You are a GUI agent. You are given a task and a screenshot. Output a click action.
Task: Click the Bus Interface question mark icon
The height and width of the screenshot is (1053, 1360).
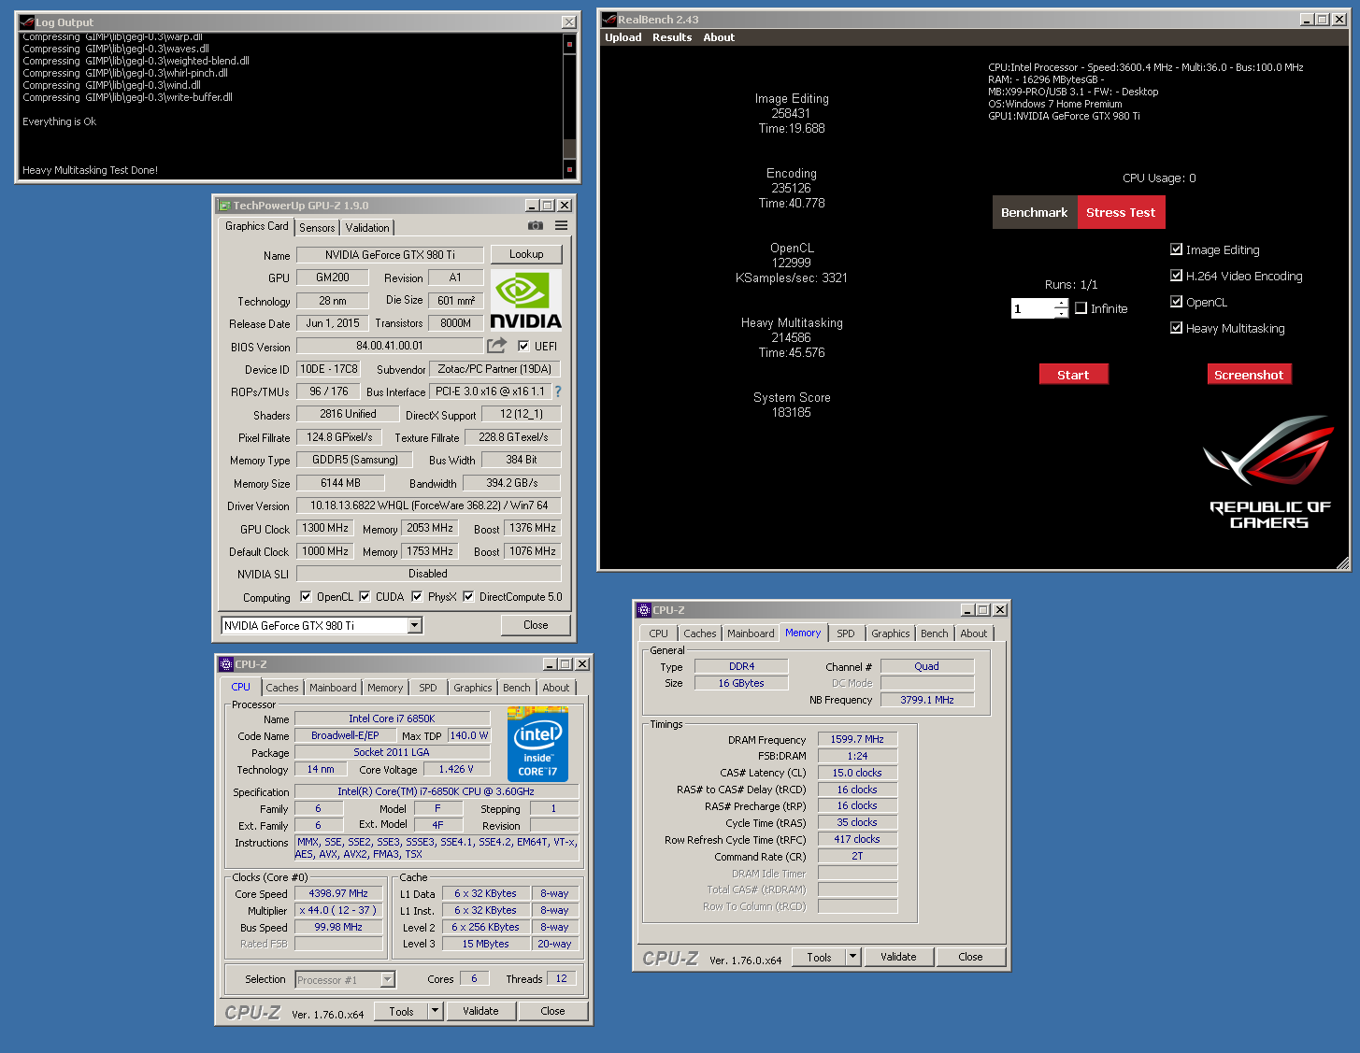point(558,391)
